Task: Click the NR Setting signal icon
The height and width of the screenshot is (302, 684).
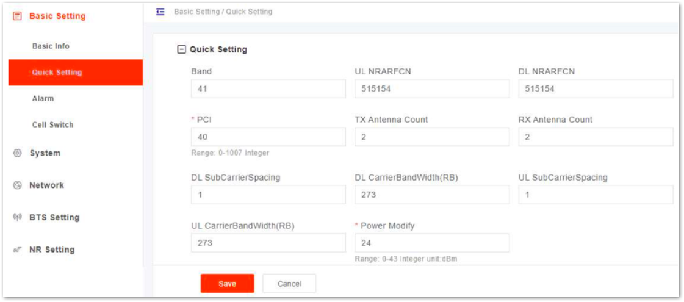Action: [x=18, y=250]
